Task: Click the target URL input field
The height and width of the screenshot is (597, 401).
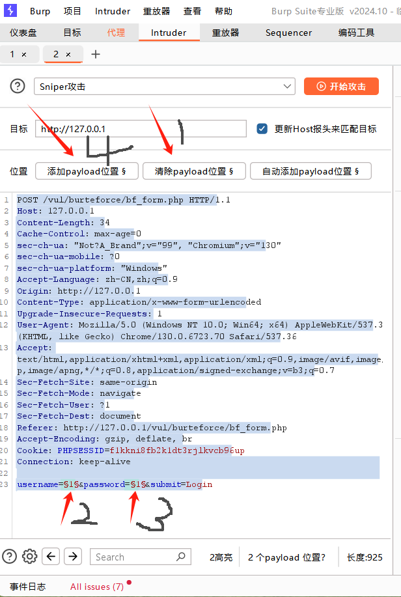Action: (141, 129)
